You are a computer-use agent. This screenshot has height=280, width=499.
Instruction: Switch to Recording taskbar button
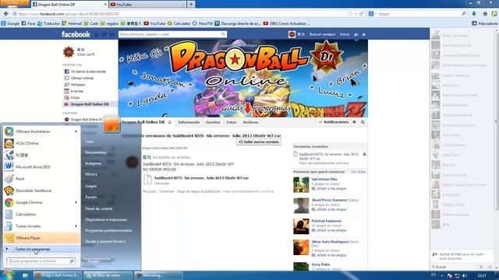pyautogui.click(x=158, y=275)
